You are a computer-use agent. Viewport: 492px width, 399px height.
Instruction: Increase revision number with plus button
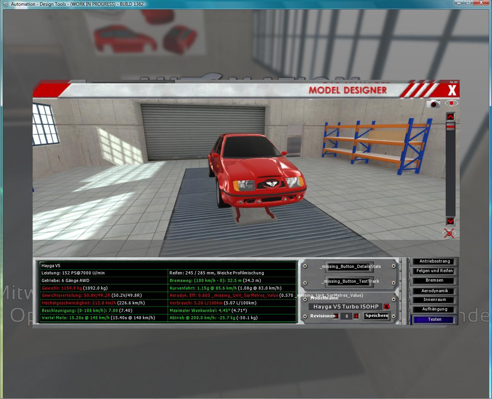tap(356, 316)
